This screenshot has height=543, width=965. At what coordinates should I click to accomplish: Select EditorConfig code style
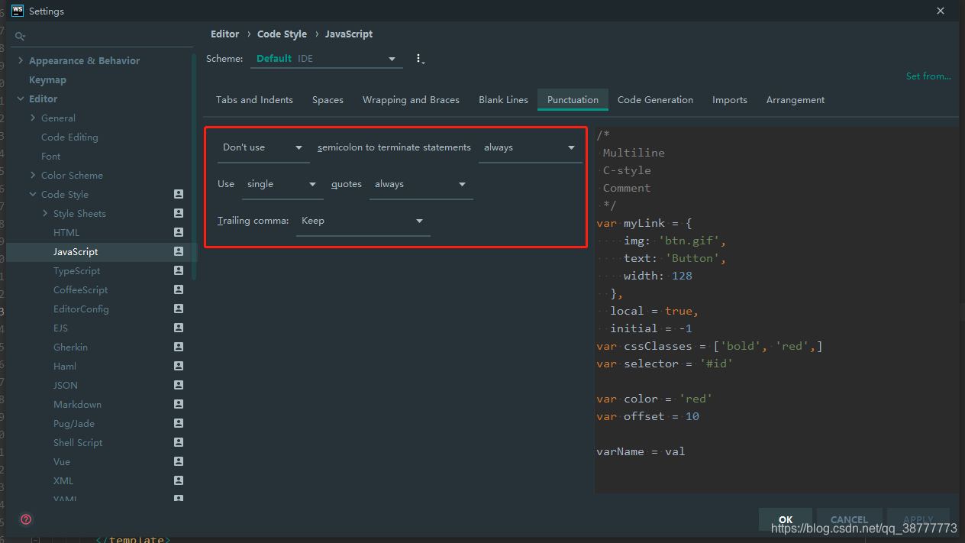tap(81, 309)
